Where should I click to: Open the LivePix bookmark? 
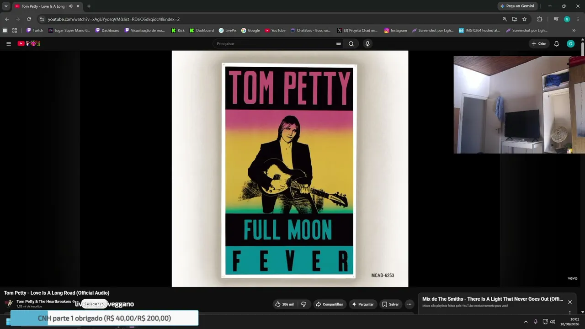(228, 31)
